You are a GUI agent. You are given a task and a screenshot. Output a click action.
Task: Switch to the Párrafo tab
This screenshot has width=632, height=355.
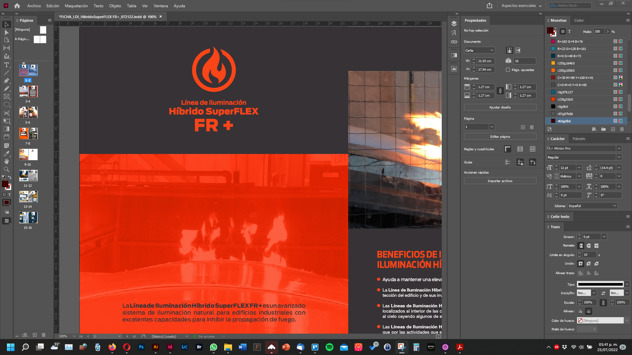point(579,139)
